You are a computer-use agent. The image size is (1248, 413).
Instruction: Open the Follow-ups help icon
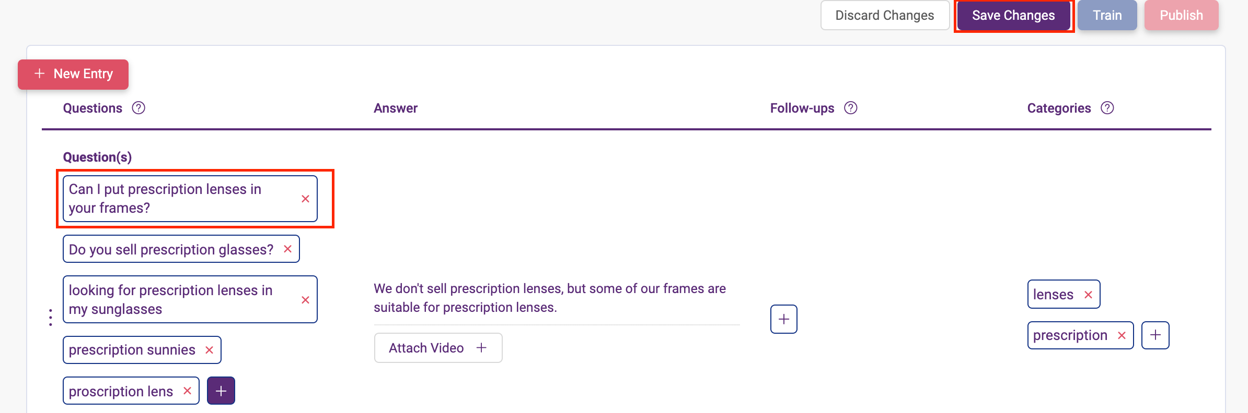[851, 108]
